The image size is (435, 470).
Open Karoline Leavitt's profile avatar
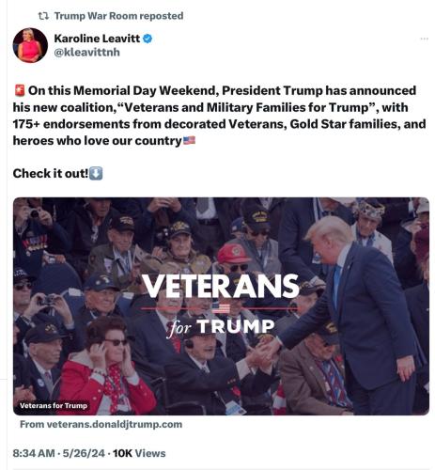point(30,45)
